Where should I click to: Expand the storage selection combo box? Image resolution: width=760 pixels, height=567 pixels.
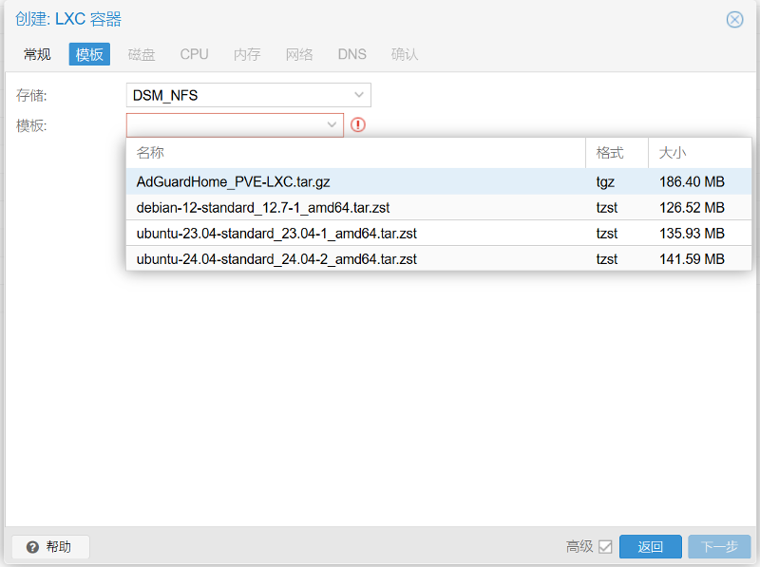(x=359, y=94)
